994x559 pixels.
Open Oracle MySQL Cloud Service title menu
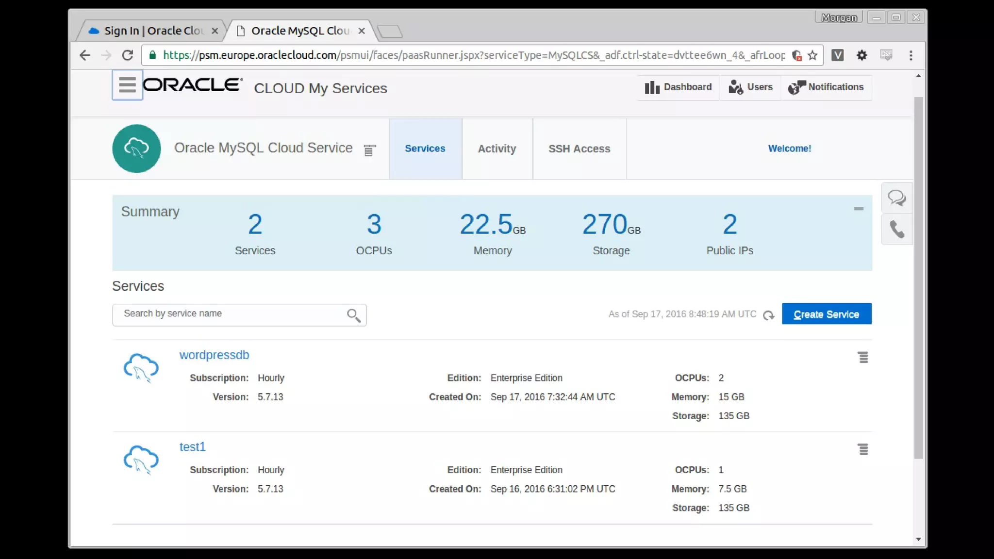point(369,150)
